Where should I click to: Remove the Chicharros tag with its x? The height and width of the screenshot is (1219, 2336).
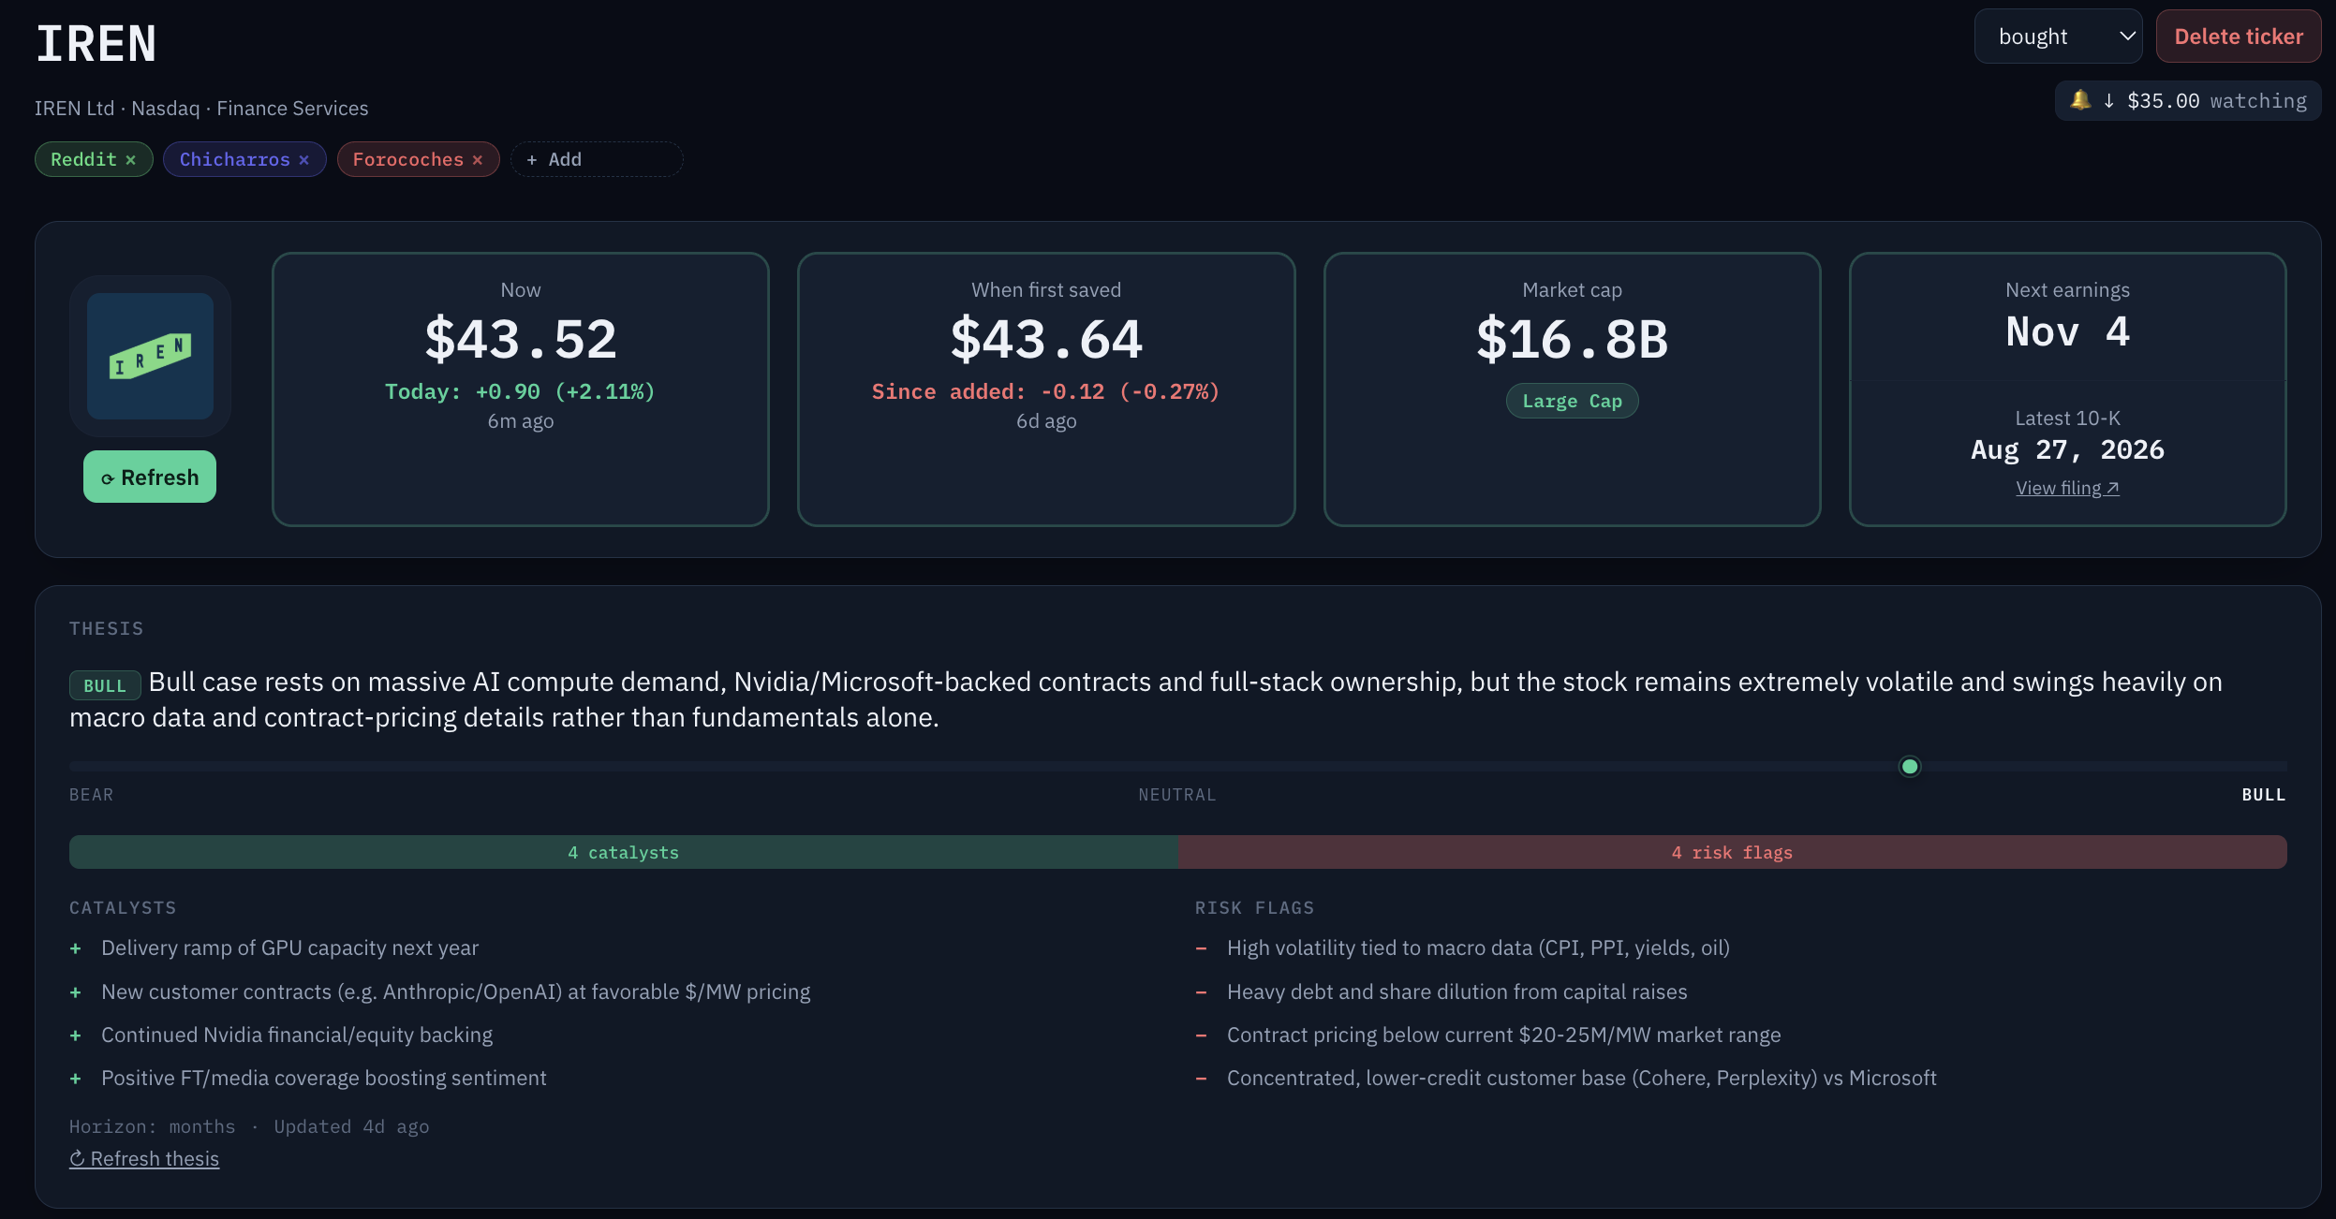303,160
